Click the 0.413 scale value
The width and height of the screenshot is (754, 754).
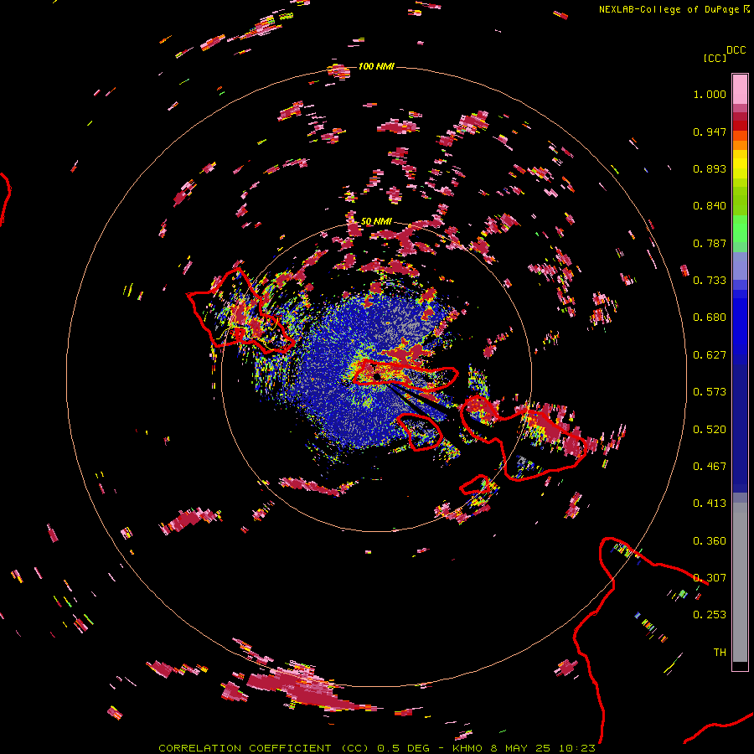(710, 504)
